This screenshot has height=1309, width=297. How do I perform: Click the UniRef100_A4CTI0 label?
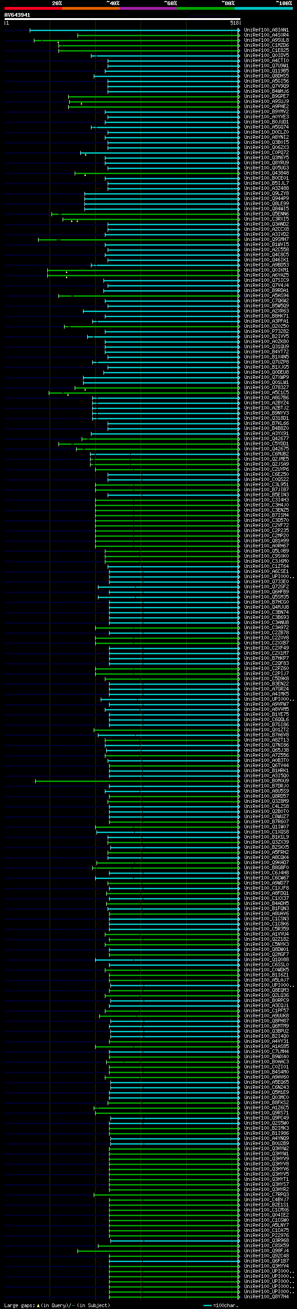pos(266,60)
